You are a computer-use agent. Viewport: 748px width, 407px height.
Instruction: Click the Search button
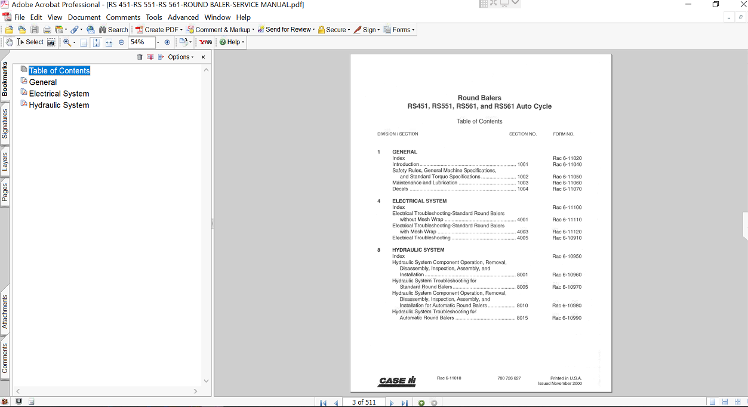(113, 30)
